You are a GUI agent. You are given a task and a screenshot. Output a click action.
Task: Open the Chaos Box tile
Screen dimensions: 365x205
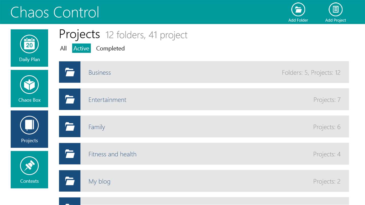tap(29, 89)
